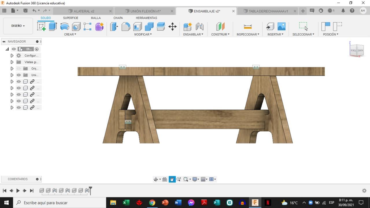Open the MODIFICAR dropdown menu
The image size is (370, 208).
tap(143, 34)
